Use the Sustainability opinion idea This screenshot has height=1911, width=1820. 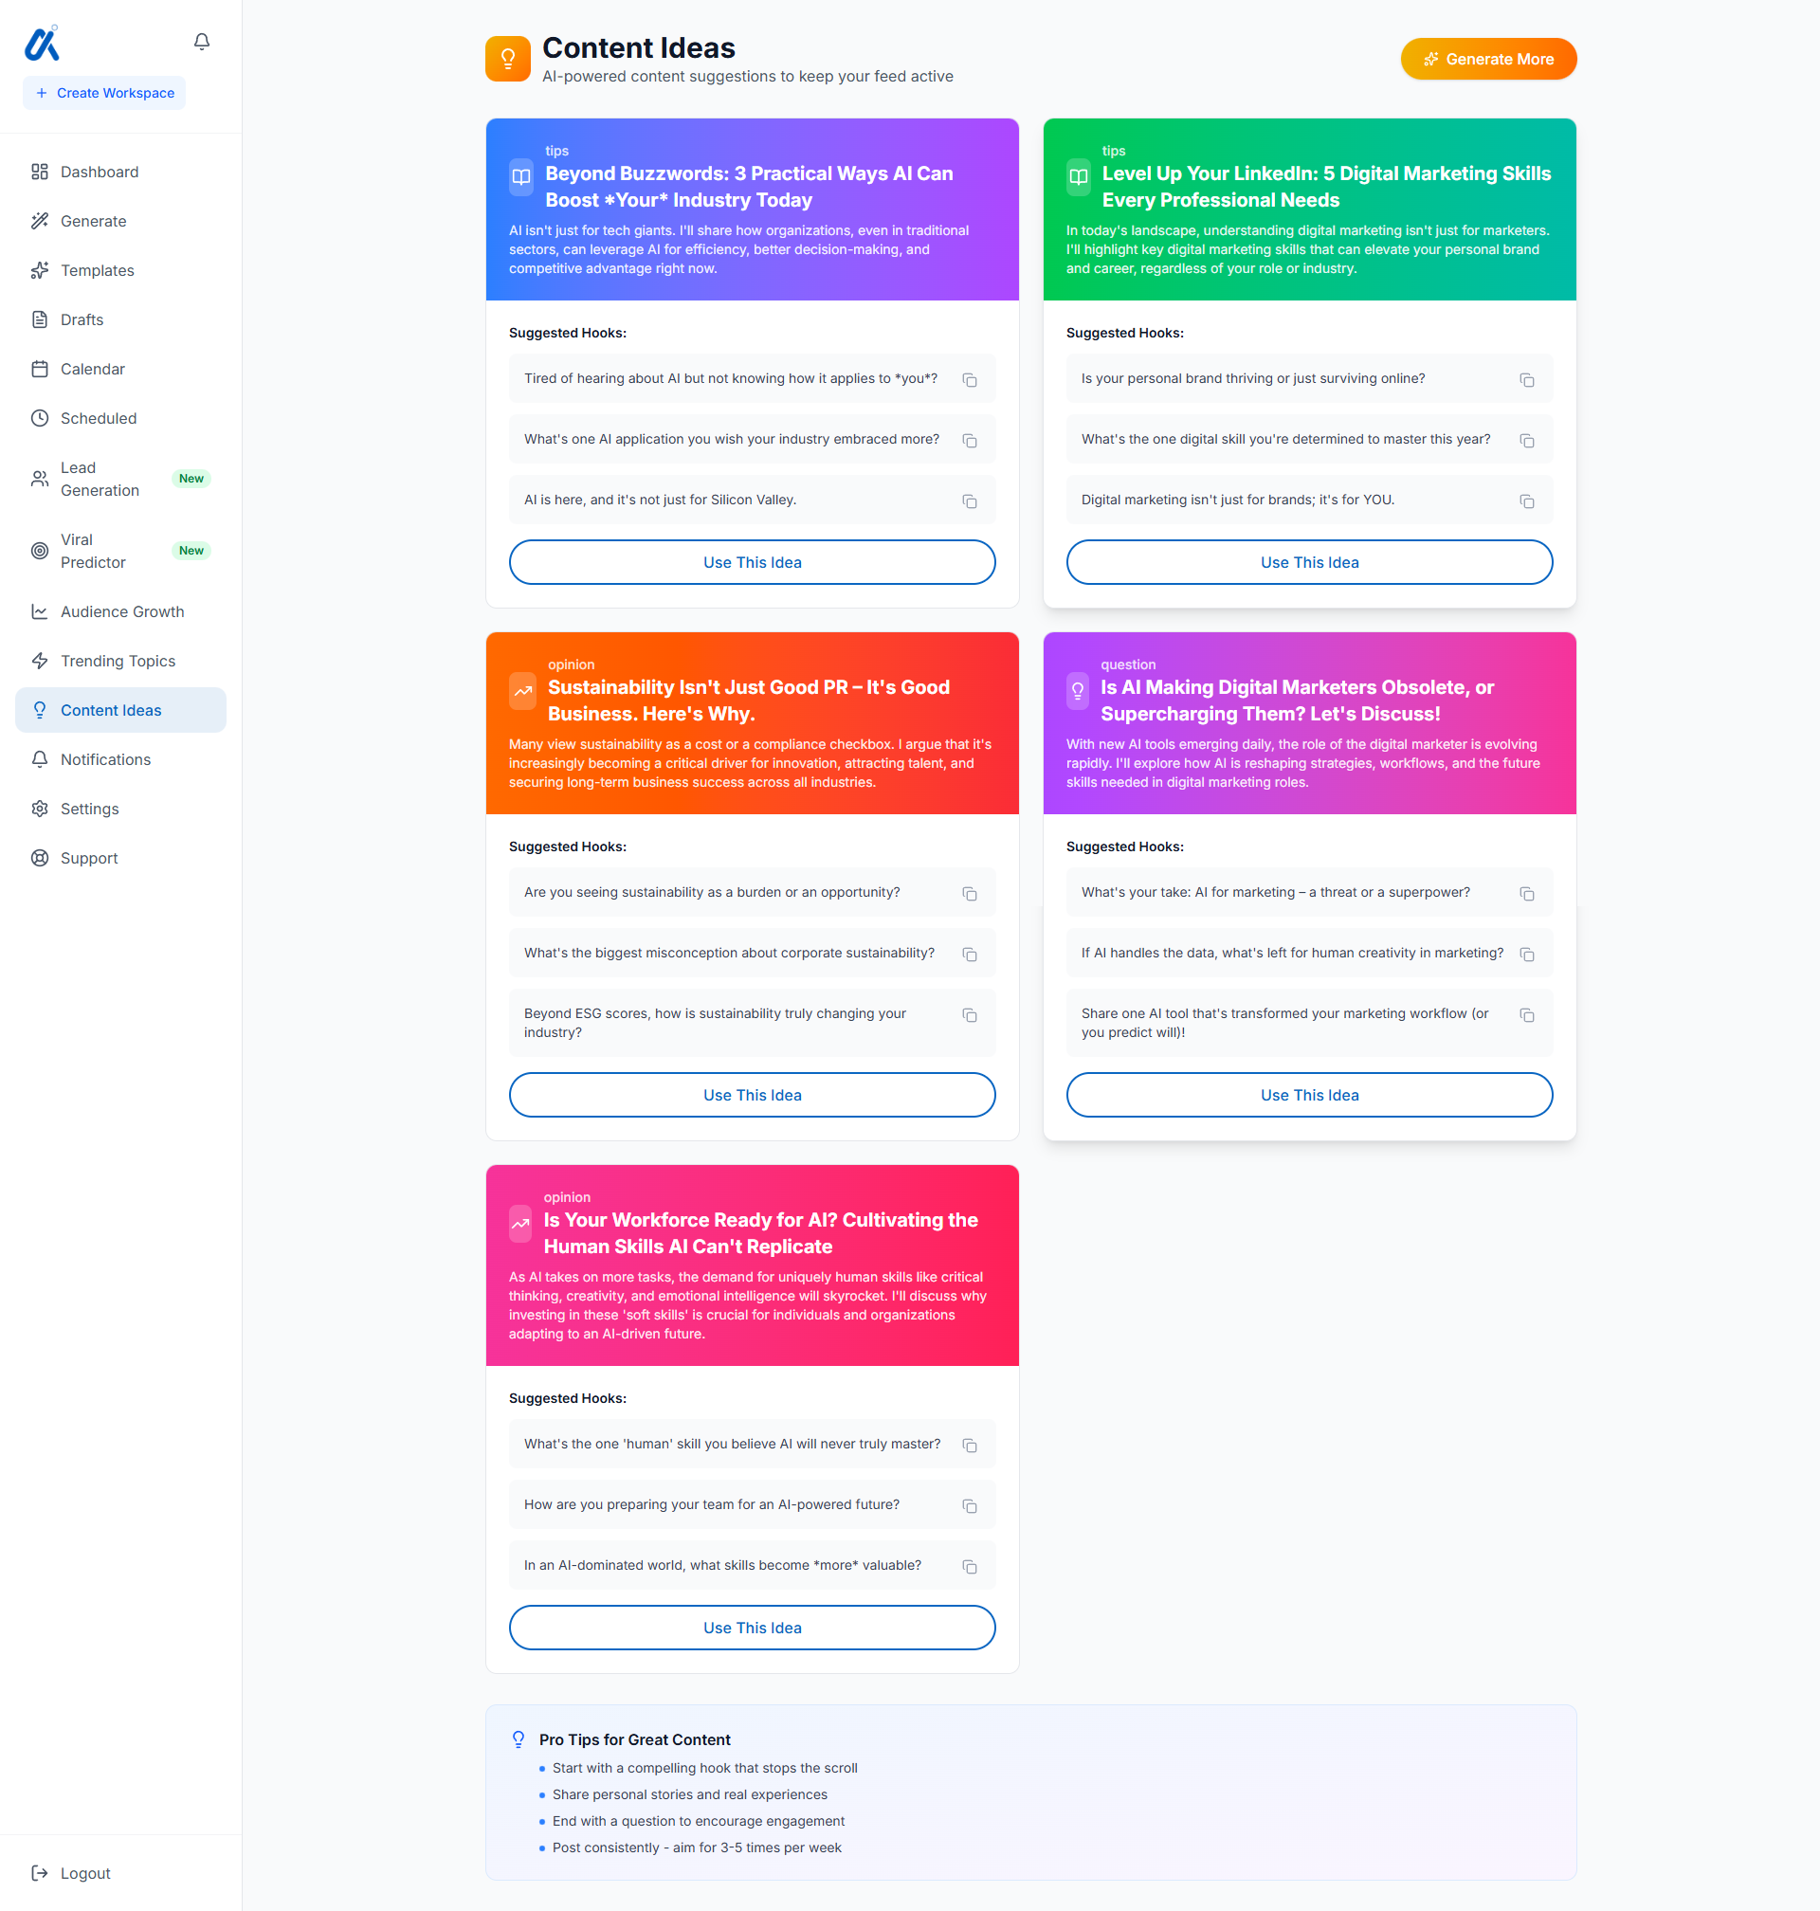point(752,1095)
